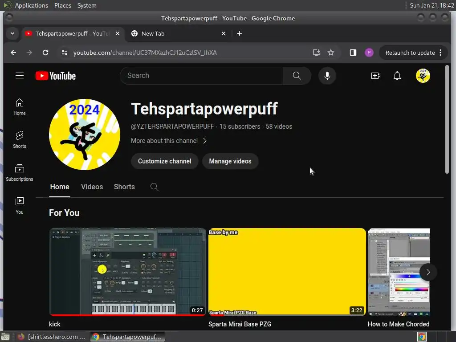Select Tehspartapowerpuf taskbar window button

[x=127, y=337]
